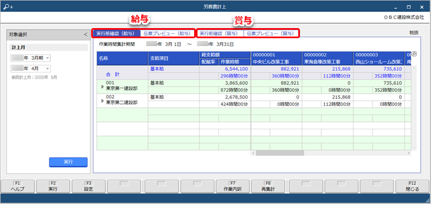
Task: Click the 872時間00分 cell
Action: click(235, 90)
